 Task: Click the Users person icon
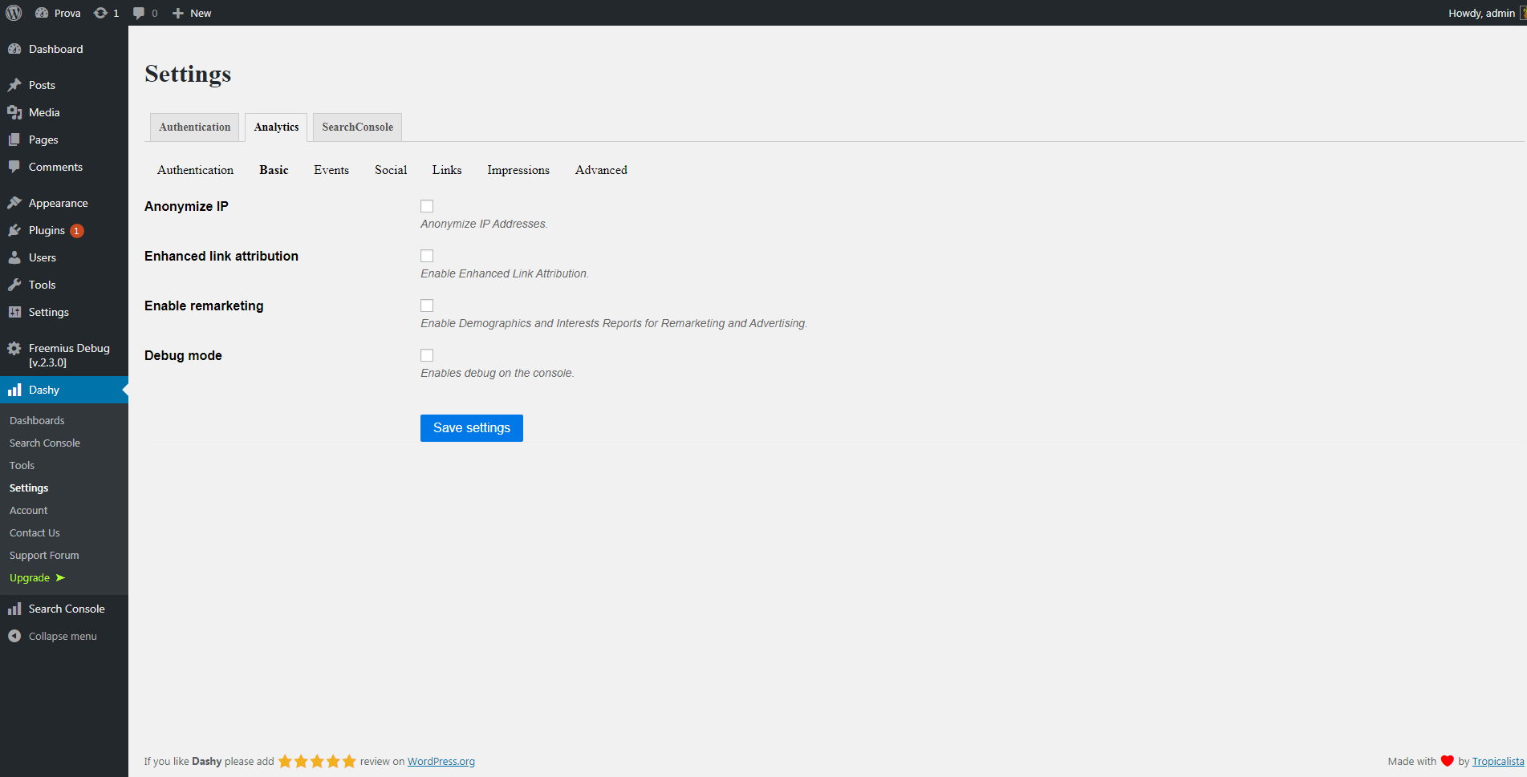pyautogui.click(x=14, y=257)
